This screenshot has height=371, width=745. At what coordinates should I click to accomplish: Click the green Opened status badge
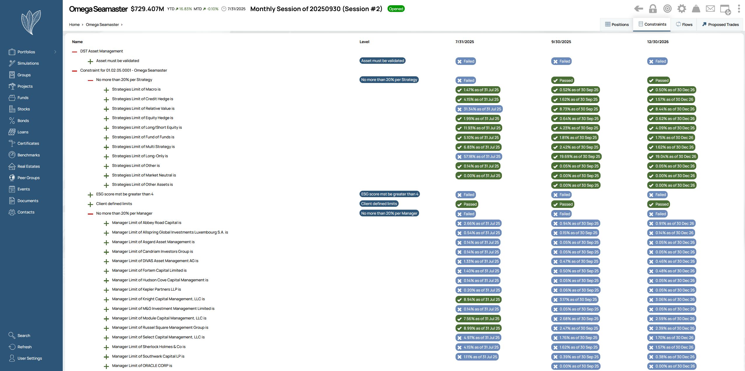click(x=396, y=9)
